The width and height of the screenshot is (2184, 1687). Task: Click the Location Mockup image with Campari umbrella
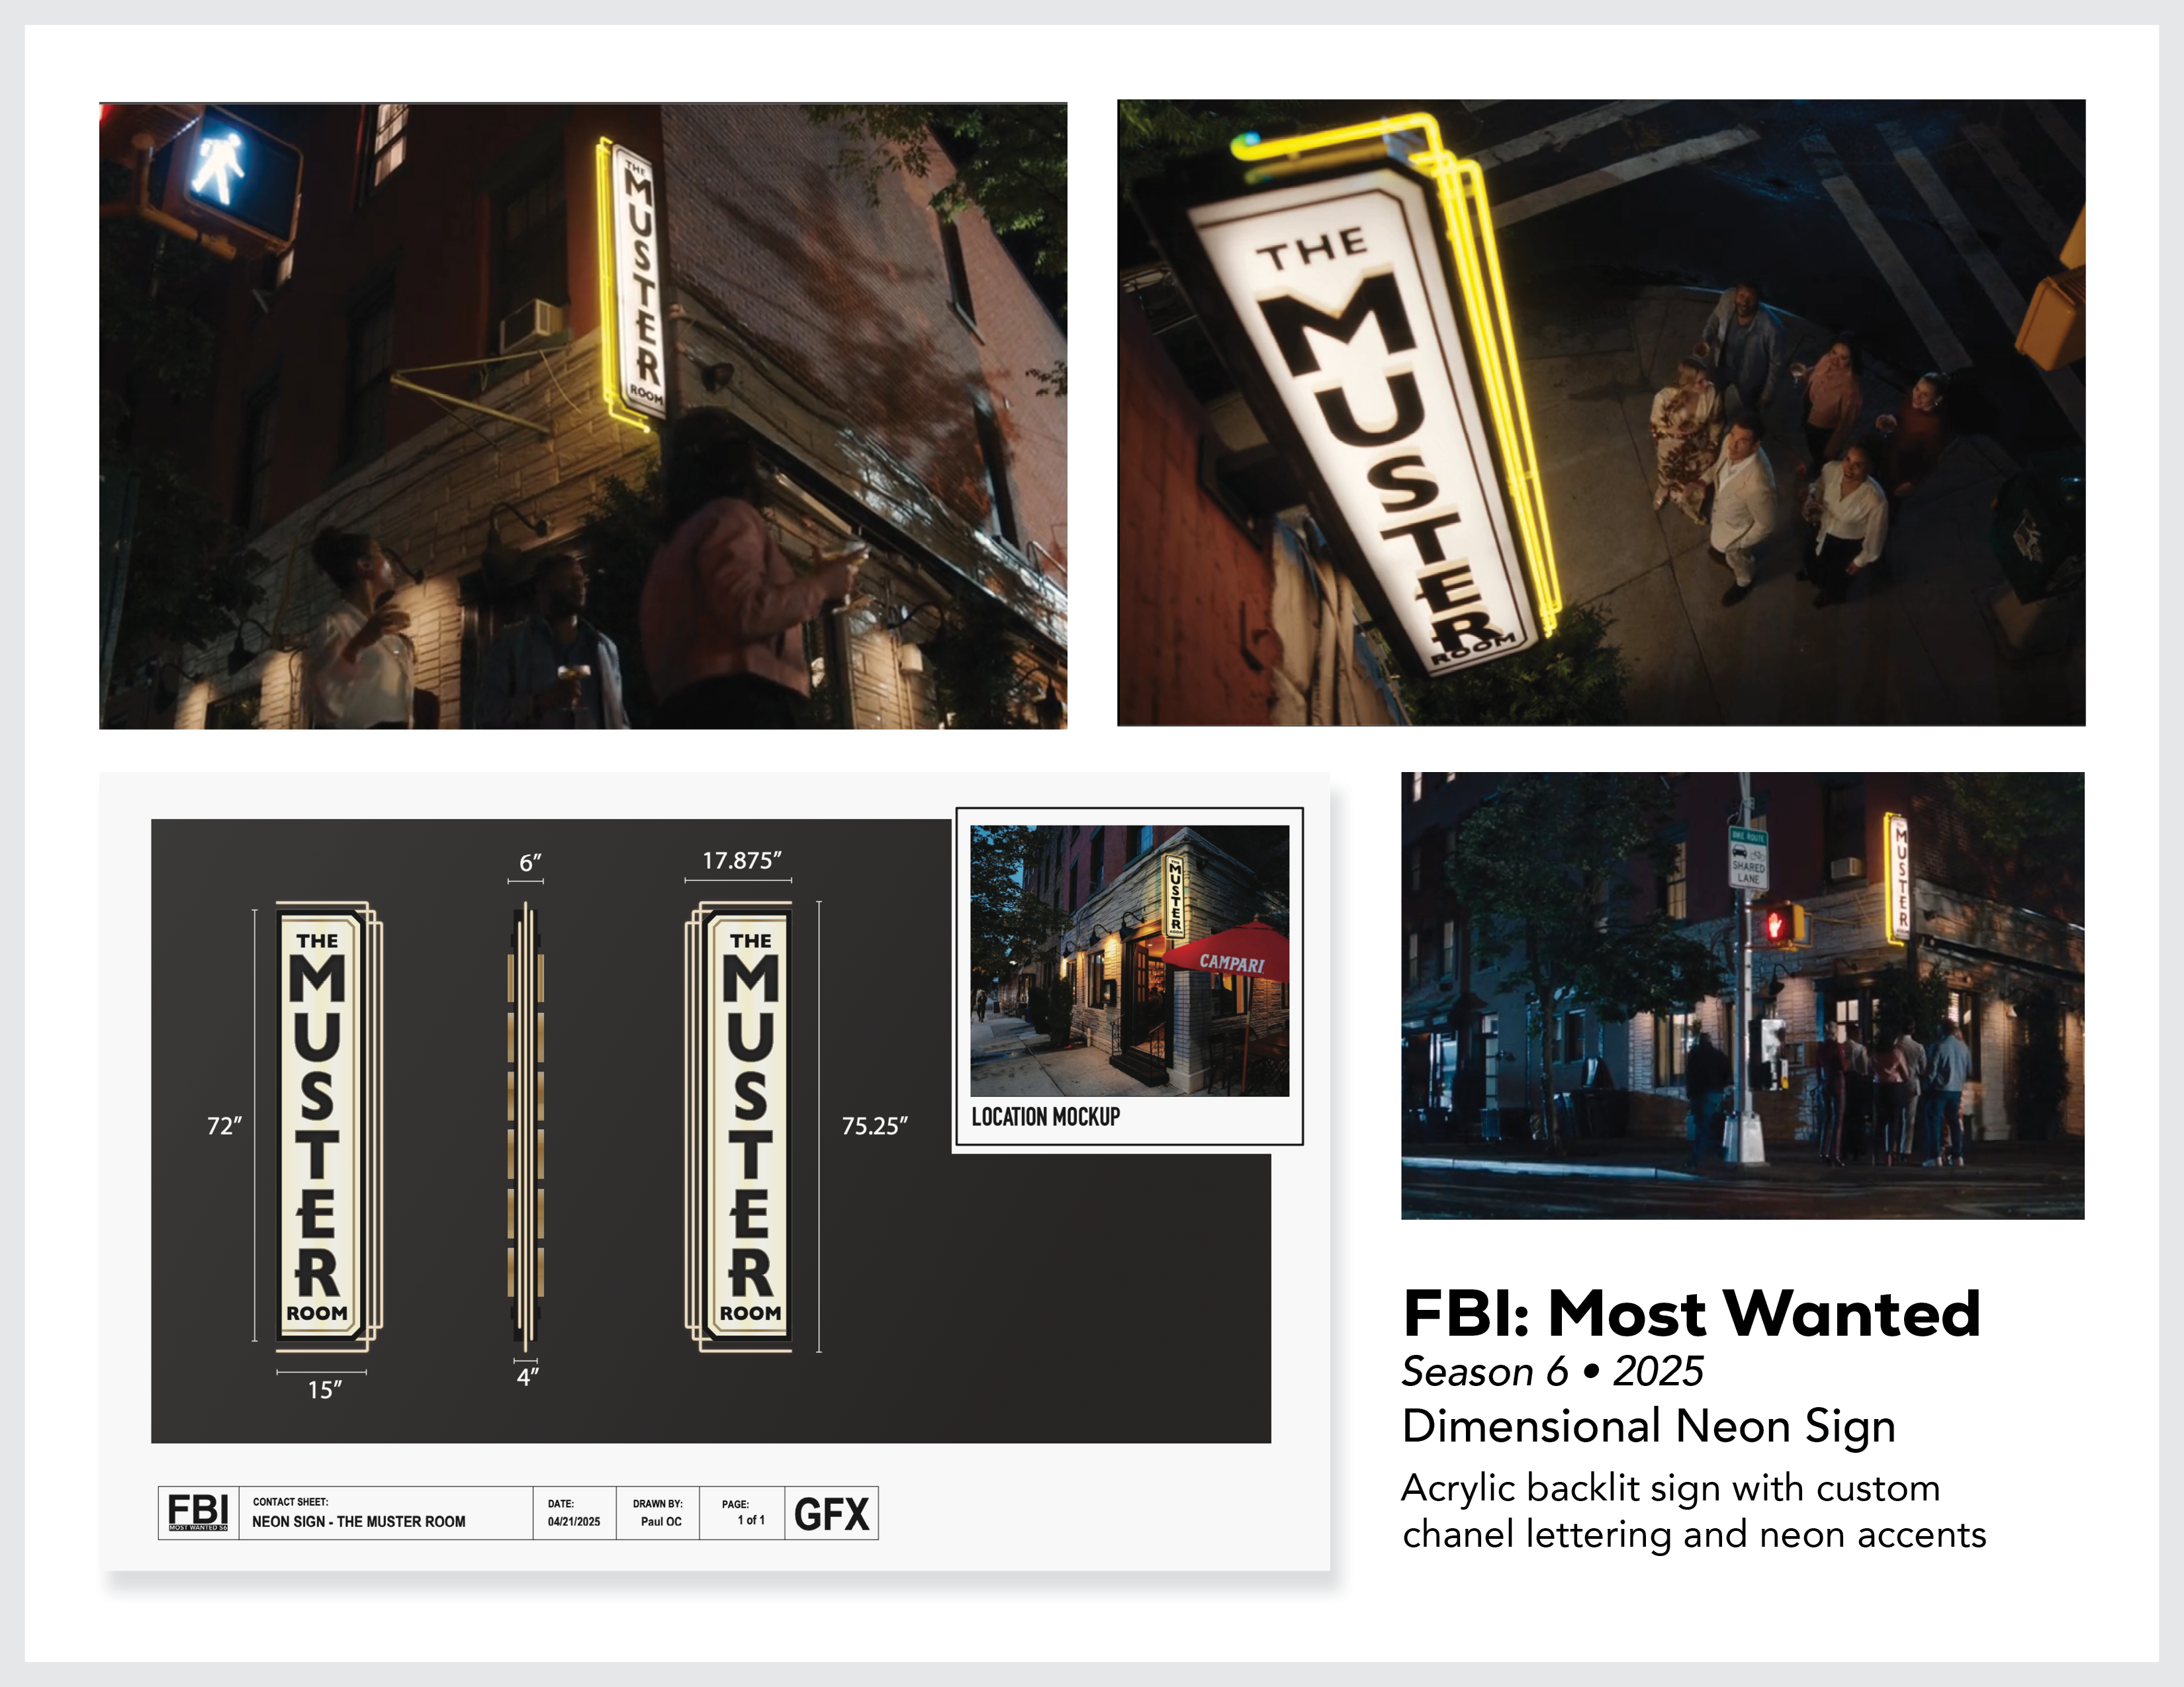coord(1129,961)
